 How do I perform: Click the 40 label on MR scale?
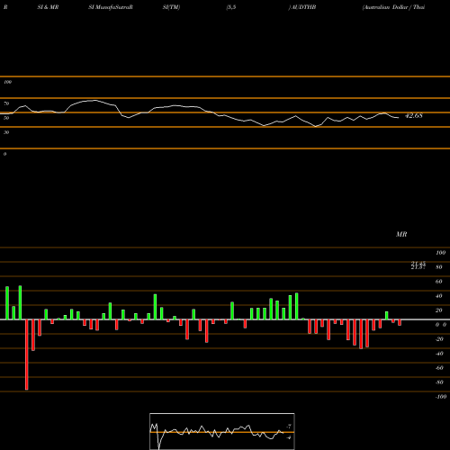pyautogui.click(x=439, y=296)
